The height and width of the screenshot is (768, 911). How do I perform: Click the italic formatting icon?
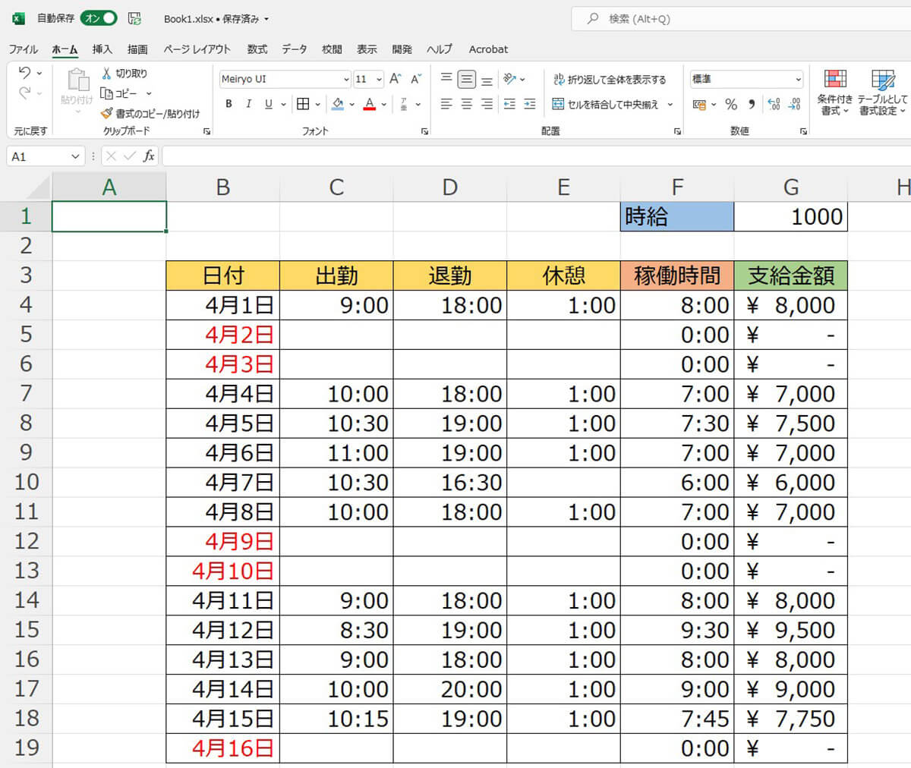point(249,104)
